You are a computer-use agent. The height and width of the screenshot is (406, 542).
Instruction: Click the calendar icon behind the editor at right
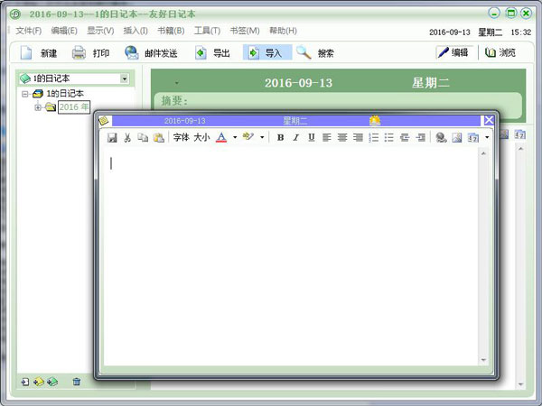[x=520, y=134]
